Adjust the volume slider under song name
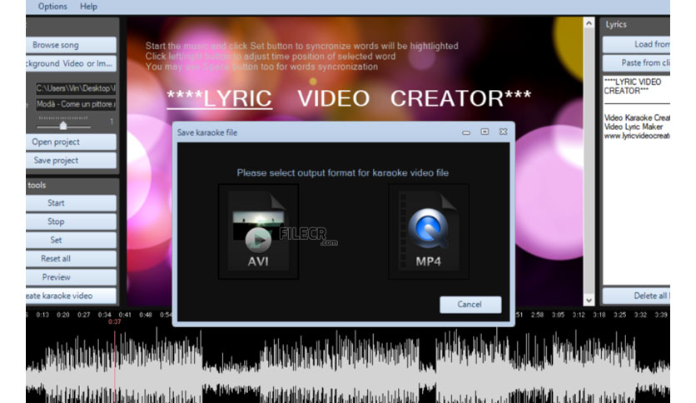 tap(63, 126)
